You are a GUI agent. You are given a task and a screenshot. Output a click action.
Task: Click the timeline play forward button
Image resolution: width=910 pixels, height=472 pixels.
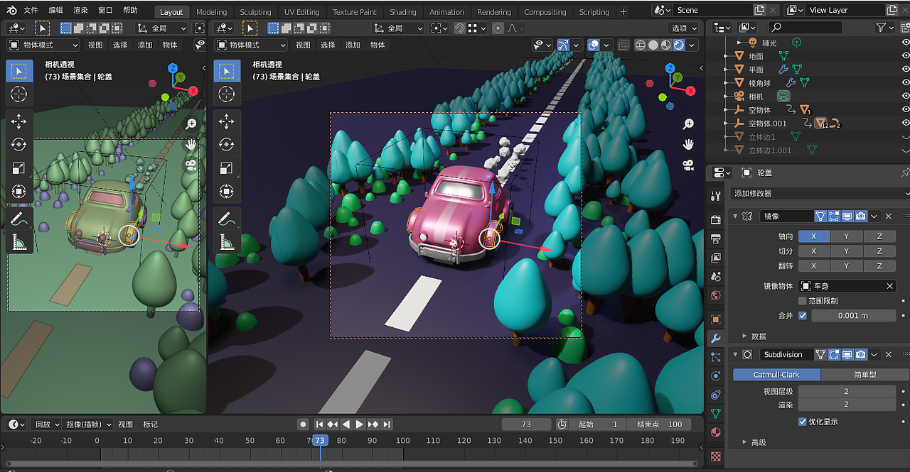coord(360,424)
